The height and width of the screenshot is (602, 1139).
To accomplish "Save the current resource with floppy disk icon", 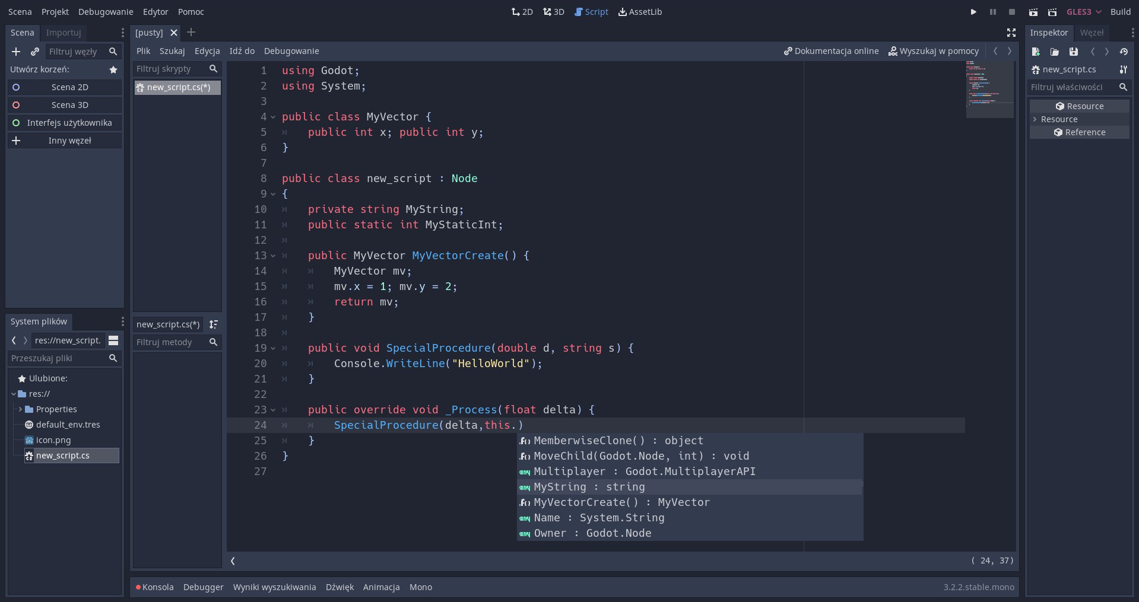I will point(1073,52).
